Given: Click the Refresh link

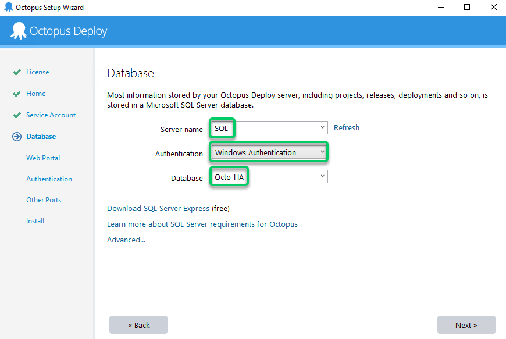Looking at the screenshot, I should click(347, 128).
